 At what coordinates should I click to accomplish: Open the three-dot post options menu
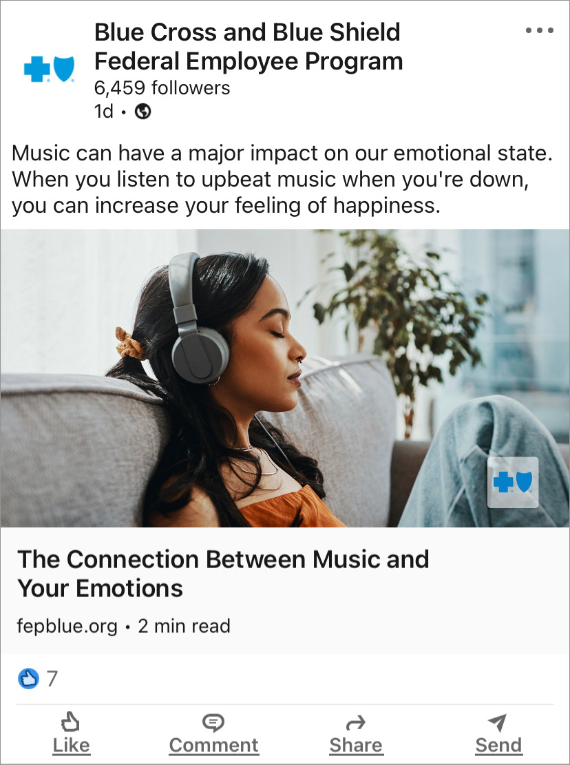pos(539,30)
